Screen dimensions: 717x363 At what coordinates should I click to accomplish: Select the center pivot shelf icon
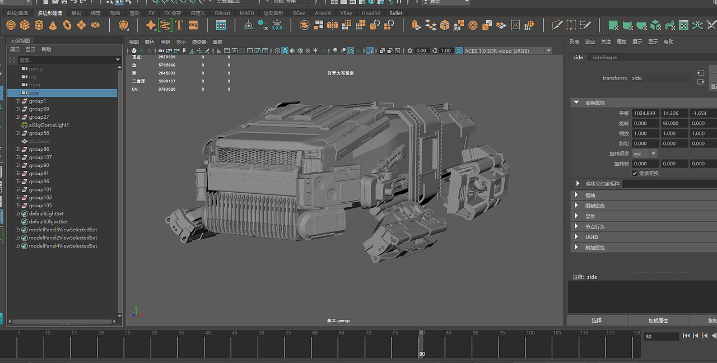249,25
